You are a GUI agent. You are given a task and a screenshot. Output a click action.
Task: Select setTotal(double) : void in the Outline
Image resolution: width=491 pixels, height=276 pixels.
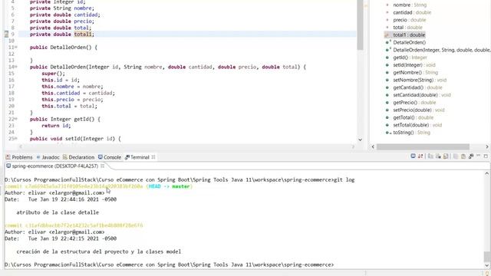(x=417, y=125)
